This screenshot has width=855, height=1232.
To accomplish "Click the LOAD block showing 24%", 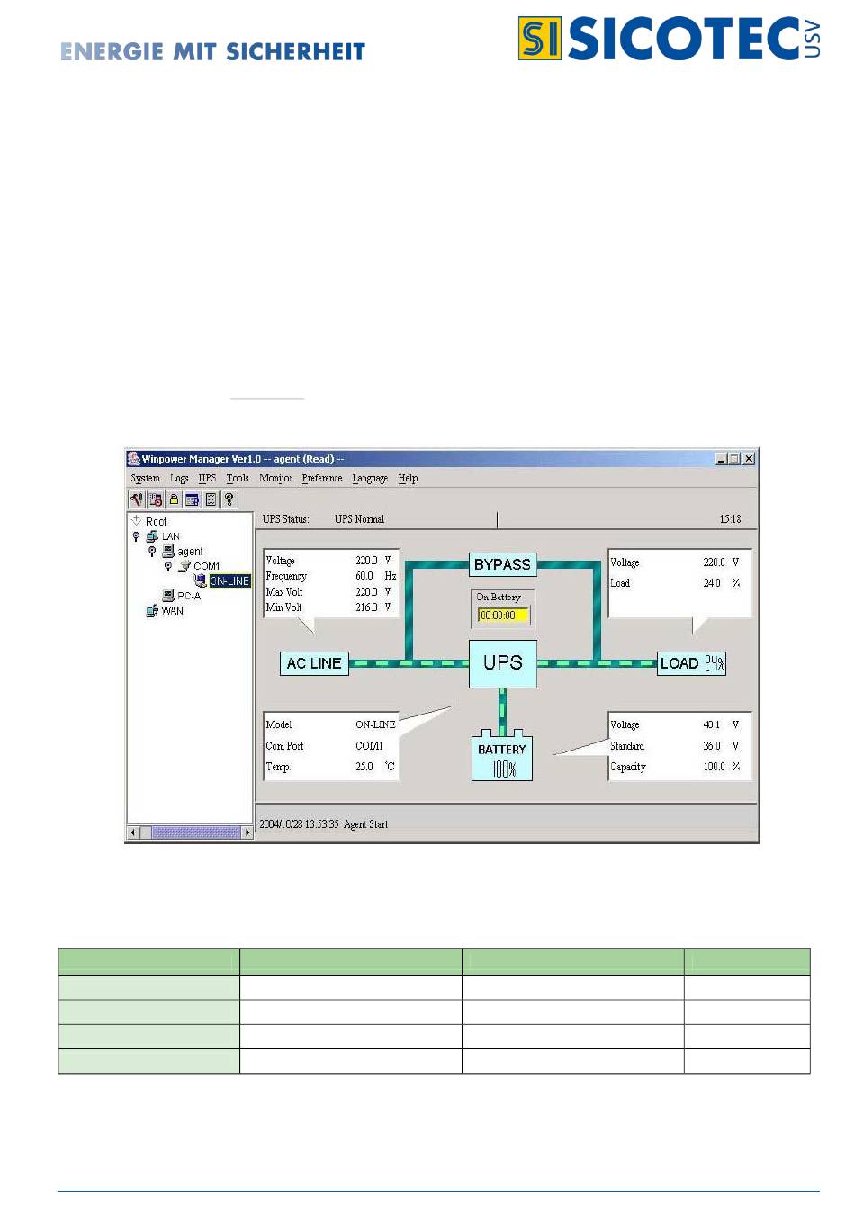I will tap(691, 663).
